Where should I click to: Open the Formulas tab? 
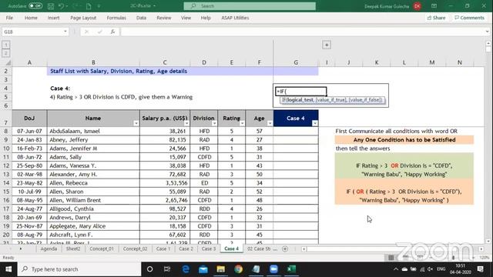(x=116, y=18)
